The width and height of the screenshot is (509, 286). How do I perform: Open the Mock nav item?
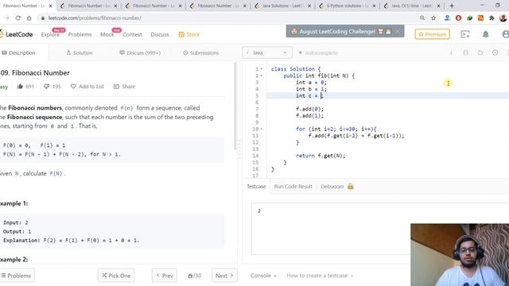107,34
